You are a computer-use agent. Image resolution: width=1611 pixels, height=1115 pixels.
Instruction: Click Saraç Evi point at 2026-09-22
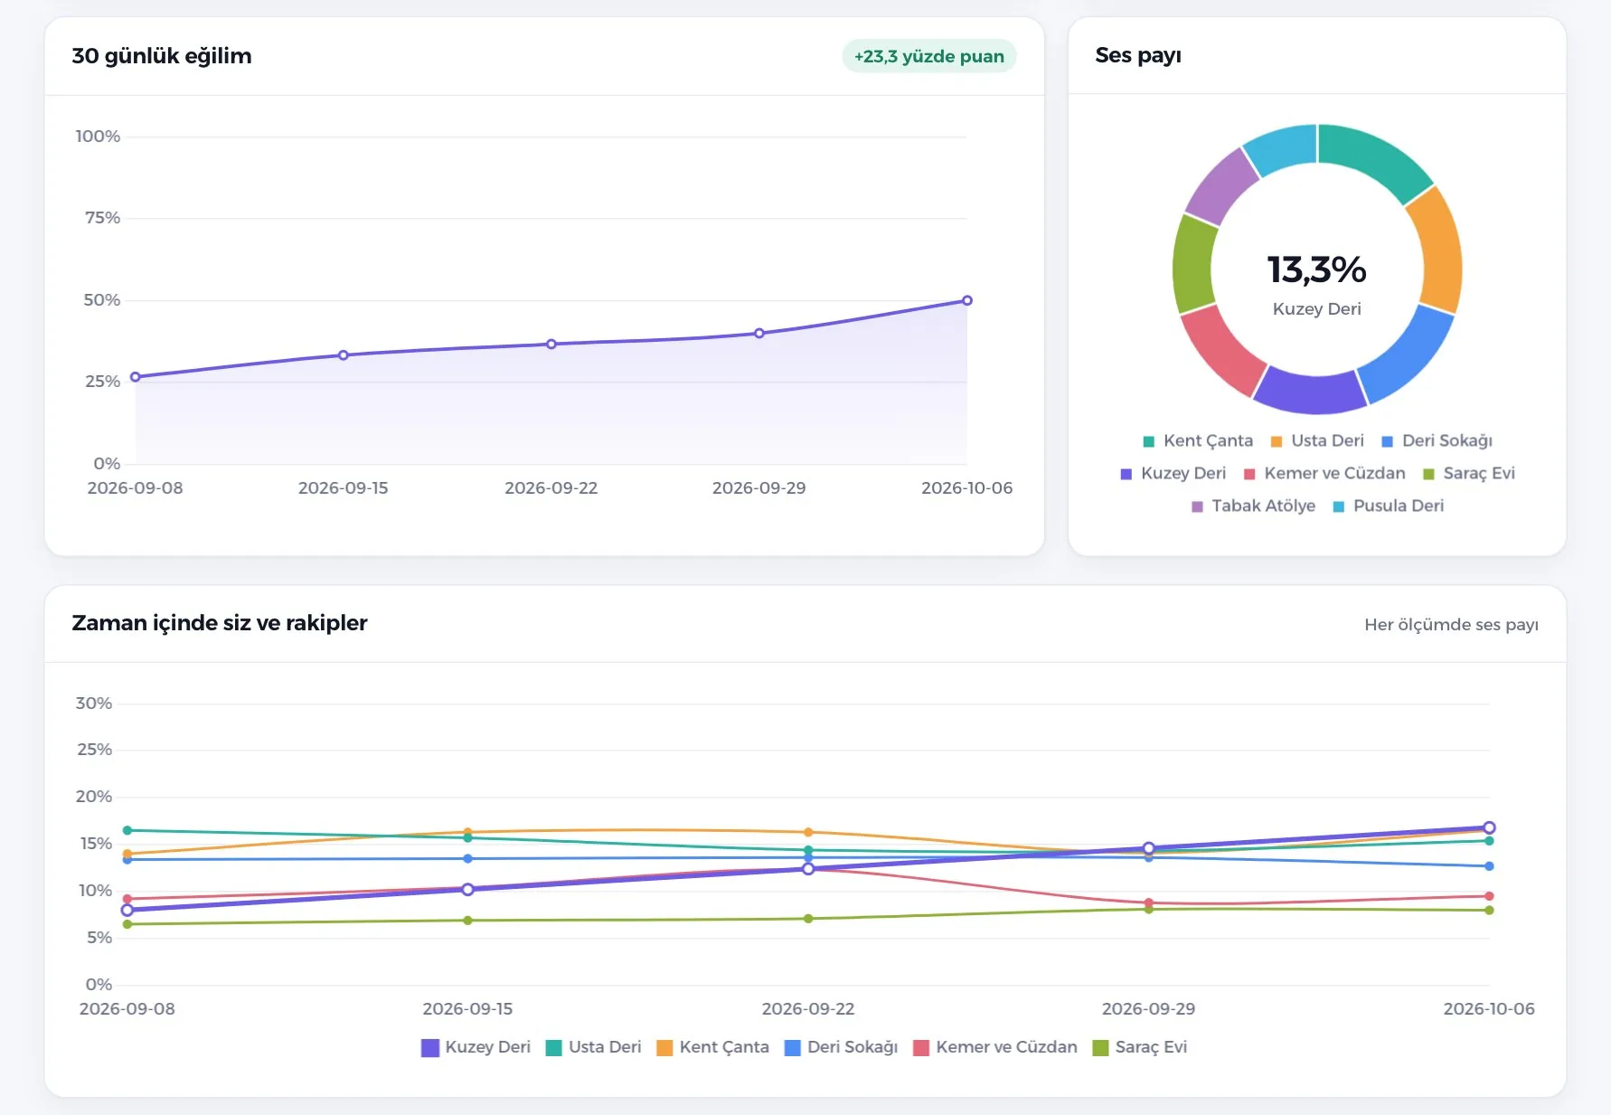[x=808, y=919]
